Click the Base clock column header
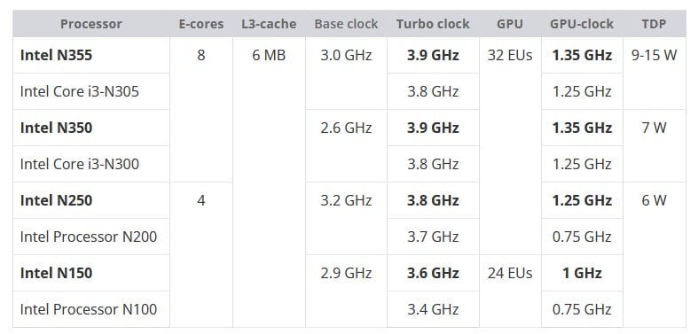Viewport: 698px width, 334px height. click(x=346, y=24)
